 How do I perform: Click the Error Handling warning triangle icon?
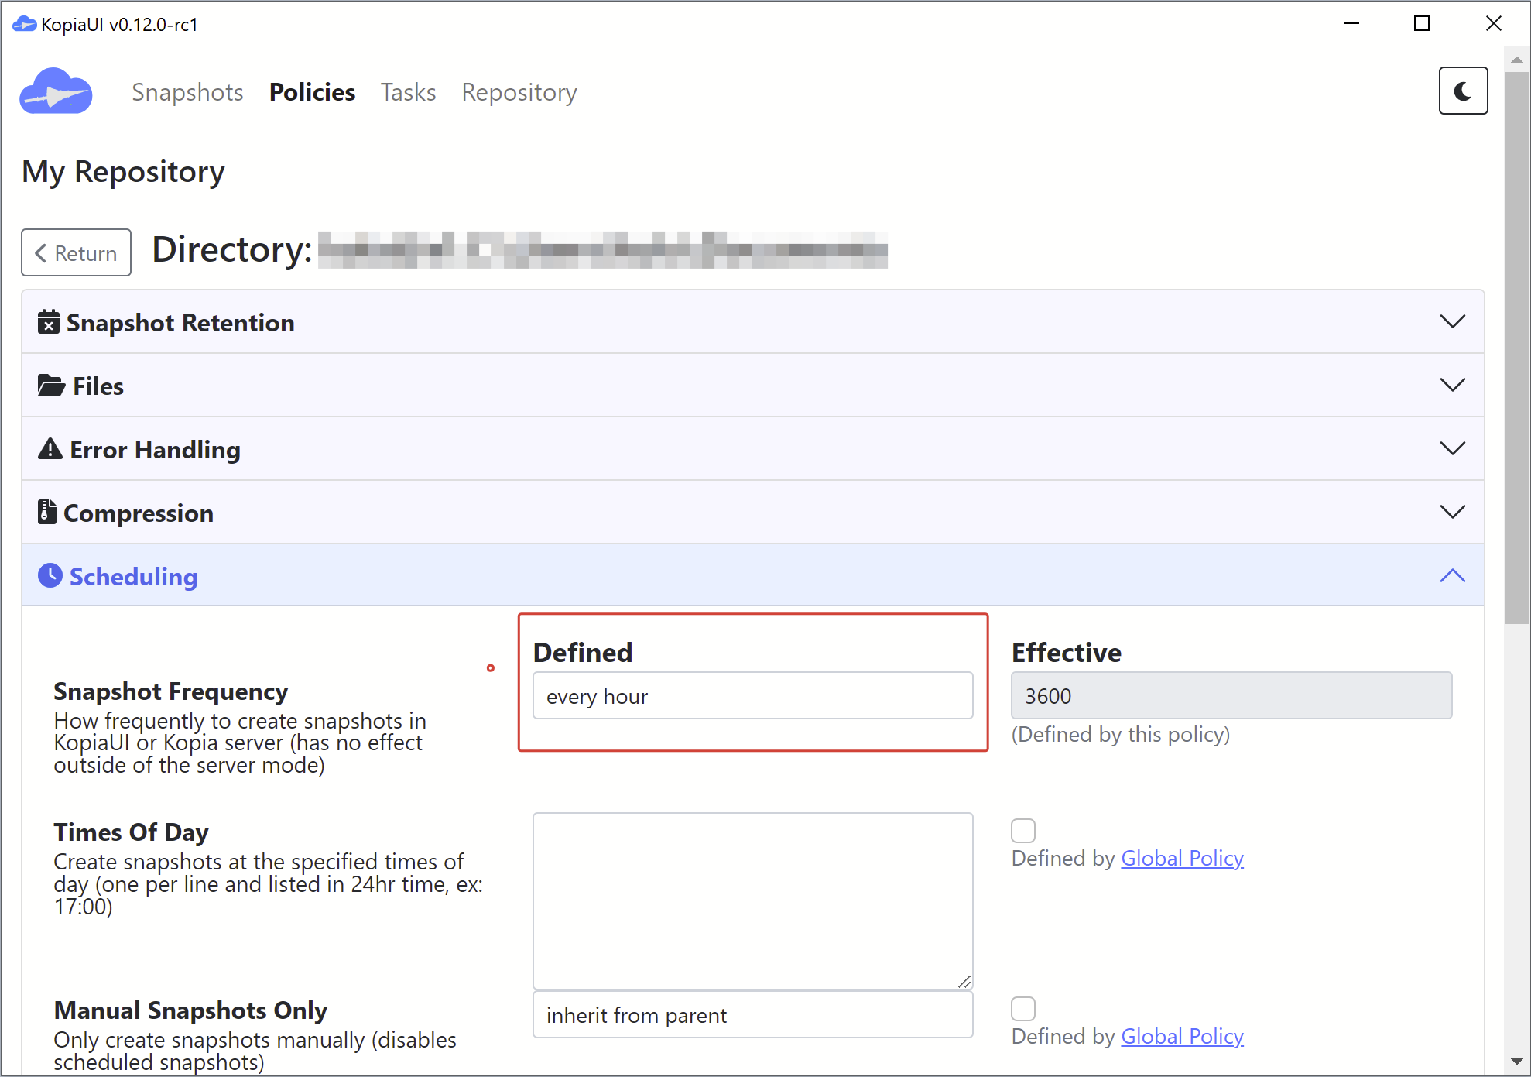pos(50,449)
